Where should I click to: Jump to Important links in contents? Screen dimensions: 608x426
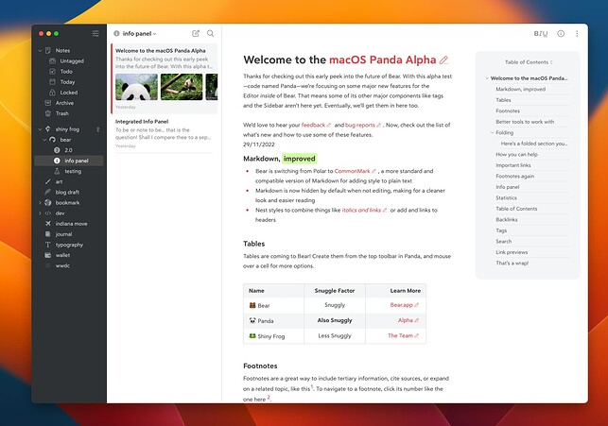tap(513, 165)
